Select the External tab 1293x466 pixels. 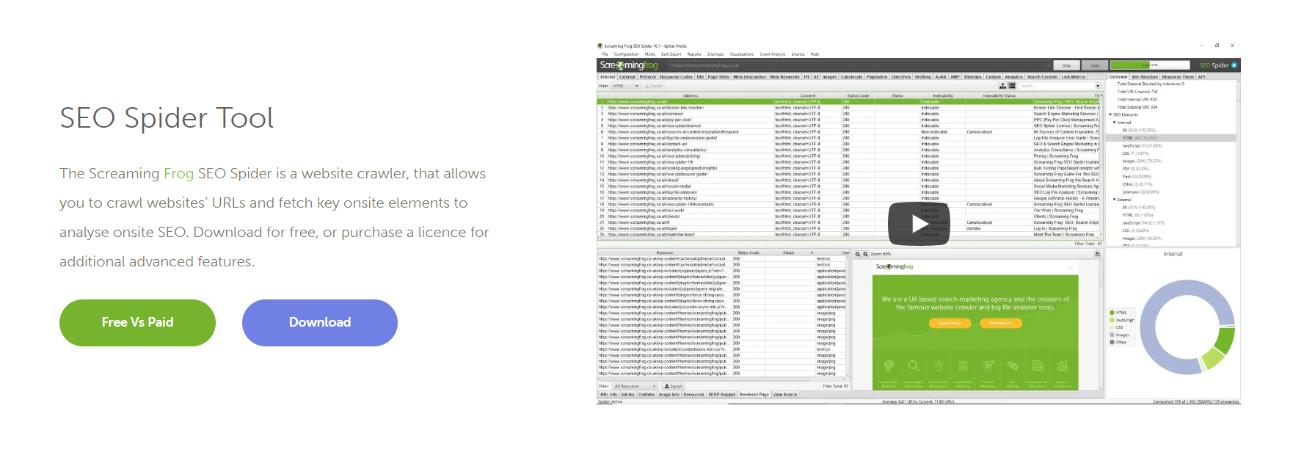point(627,76)
